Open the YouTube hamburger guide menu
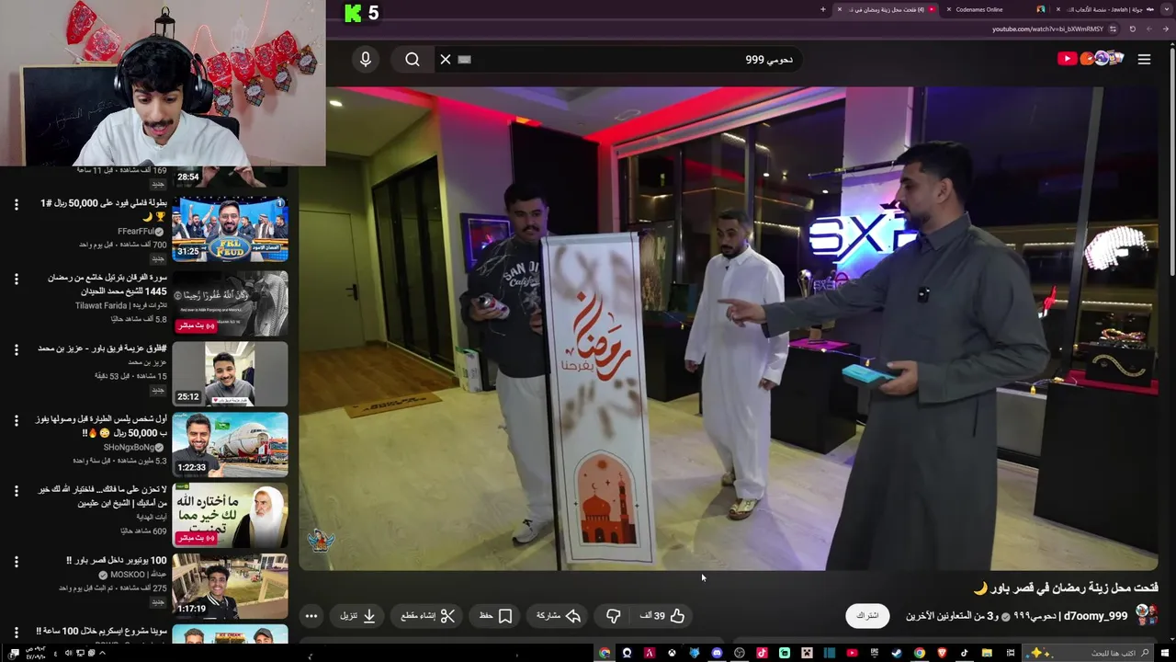Image resolution: width=1176 pixels, height=662 pixels. [1144, 59]
